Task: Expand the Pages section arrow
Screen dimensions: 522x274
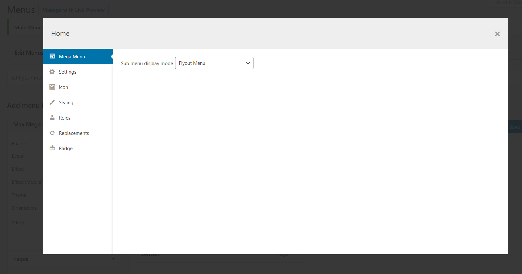Action: coord(114,259)
